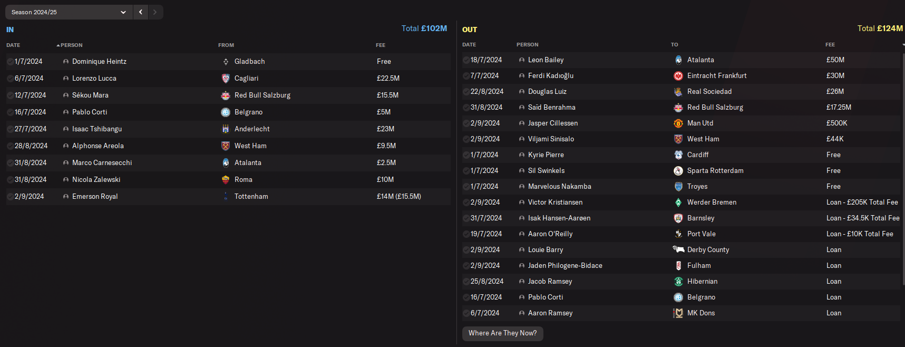Click the Eintracht Frankfurt crest icon
Image resolution: width=905 pixels, height=347 pixels.
tap(678, 76)
